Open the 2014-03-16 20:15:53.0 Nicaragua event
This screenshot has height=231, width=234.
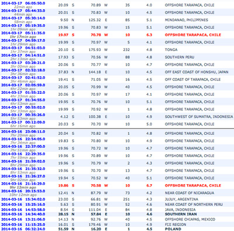coord(23,191)
